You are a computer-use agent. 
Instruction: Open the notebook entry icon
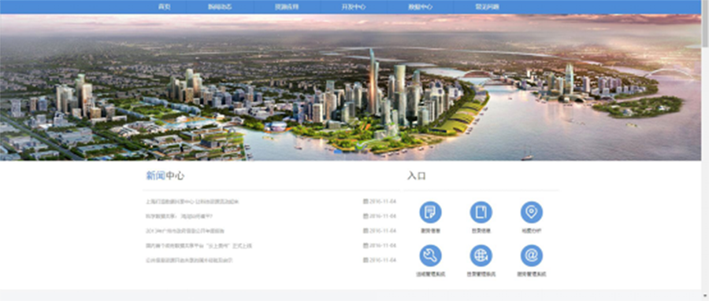pos(481,212)
